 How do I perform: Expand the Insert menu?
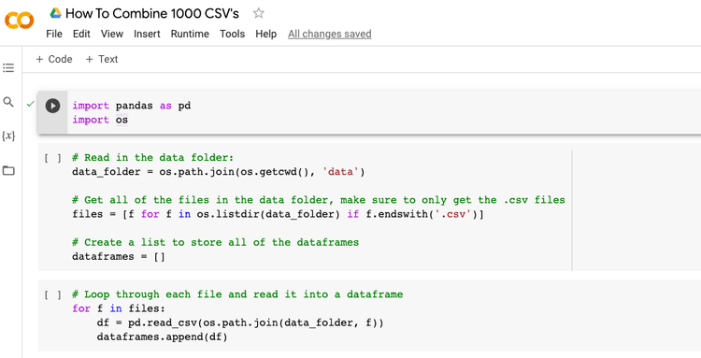coord(147,34)
